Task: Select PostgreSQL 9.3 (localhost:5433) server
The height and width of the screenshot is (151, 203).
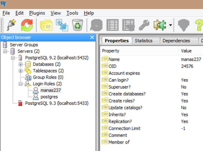Action: [57, 103]
